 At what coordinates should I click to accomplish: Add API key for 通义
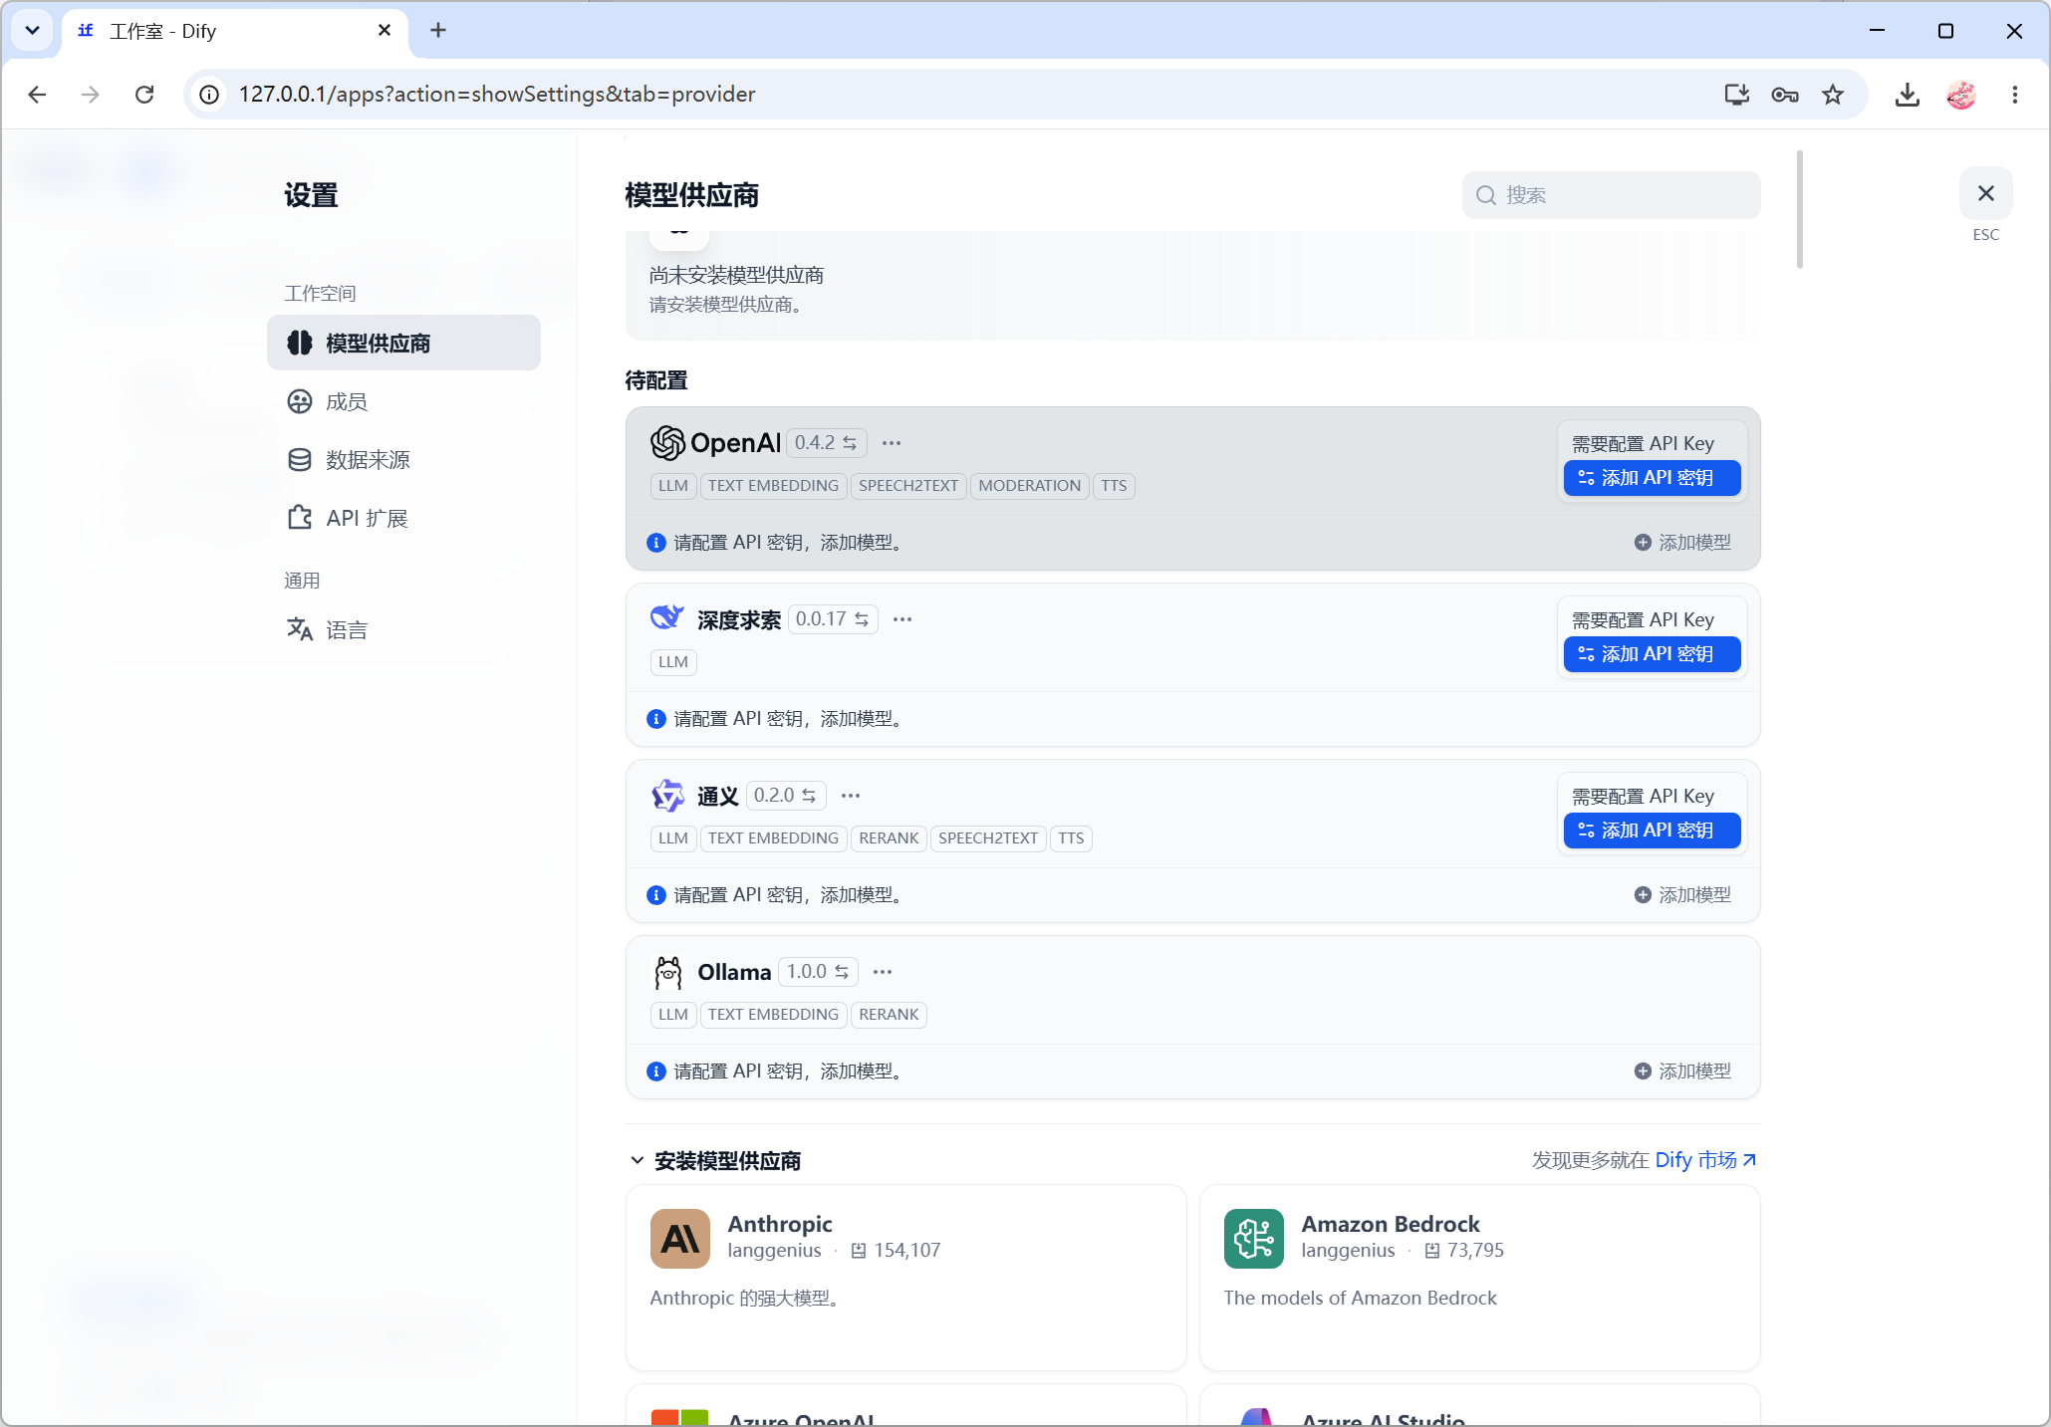coord(1652,831)
